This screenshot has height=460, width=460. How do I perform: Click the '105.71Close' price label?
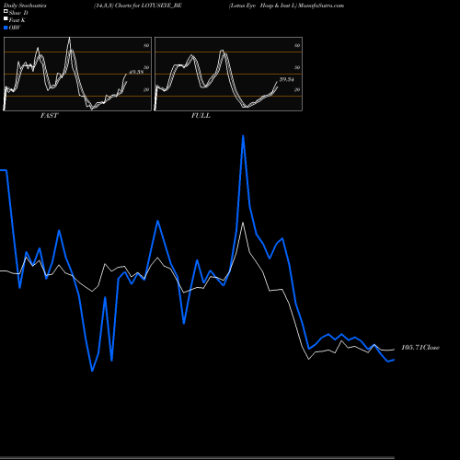420,348
